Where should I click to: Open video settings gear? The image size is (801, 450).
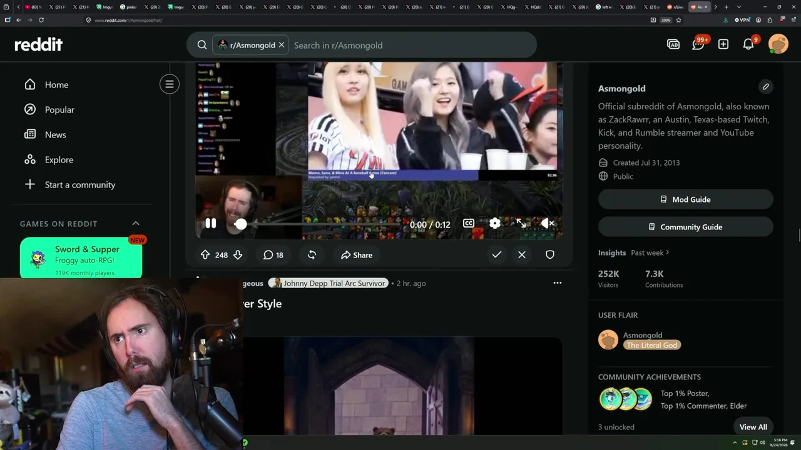[x=495, y=223]
